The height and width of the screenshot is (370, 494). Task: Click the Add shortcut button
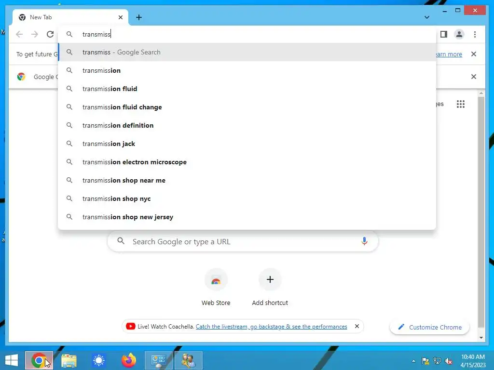[x=270, y=287]
